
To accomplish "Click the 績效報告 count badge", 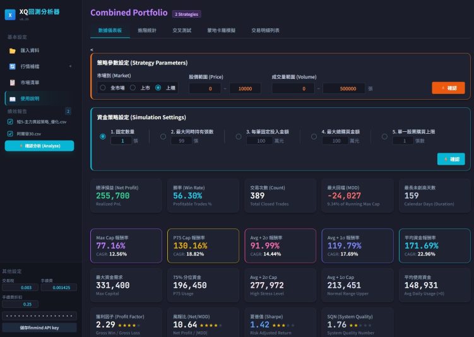I will click(68, 111).
